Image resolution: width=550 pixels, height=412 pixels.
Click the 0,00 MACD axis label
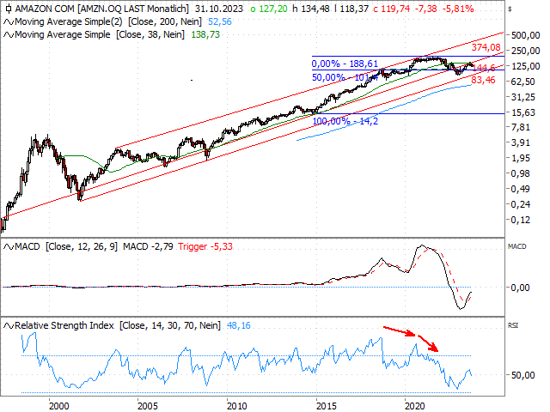[521, 288]
